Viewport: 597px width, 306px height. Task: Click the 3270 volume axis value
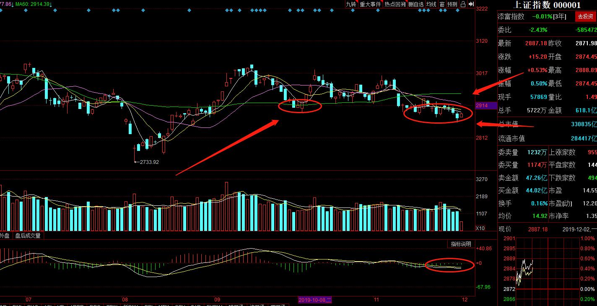(x=482, y=179)
